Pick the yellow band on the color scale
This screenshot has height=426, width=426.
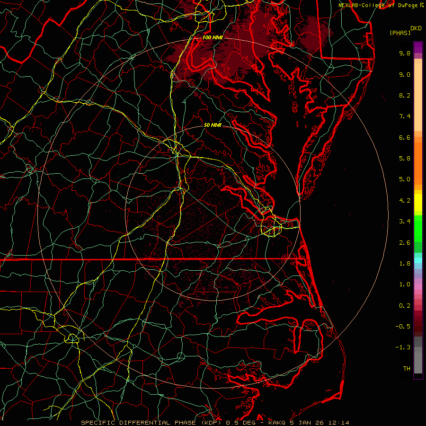(x=418, y=203)
